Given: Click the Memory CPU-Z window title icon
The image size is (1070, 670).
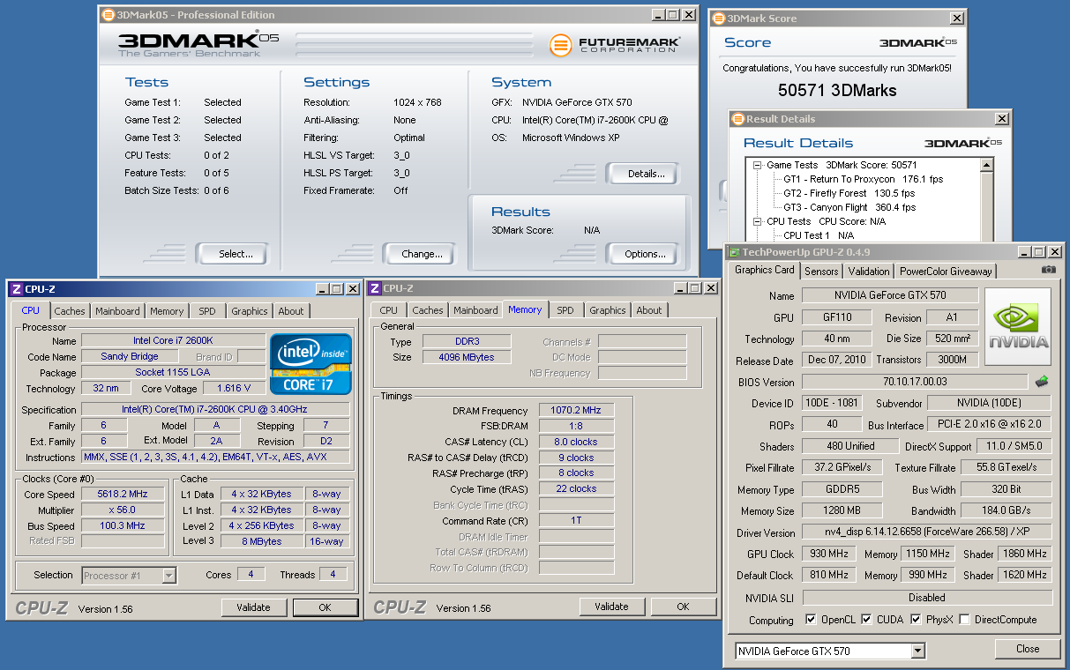Looking at the screenshot, I should (375, 288).
